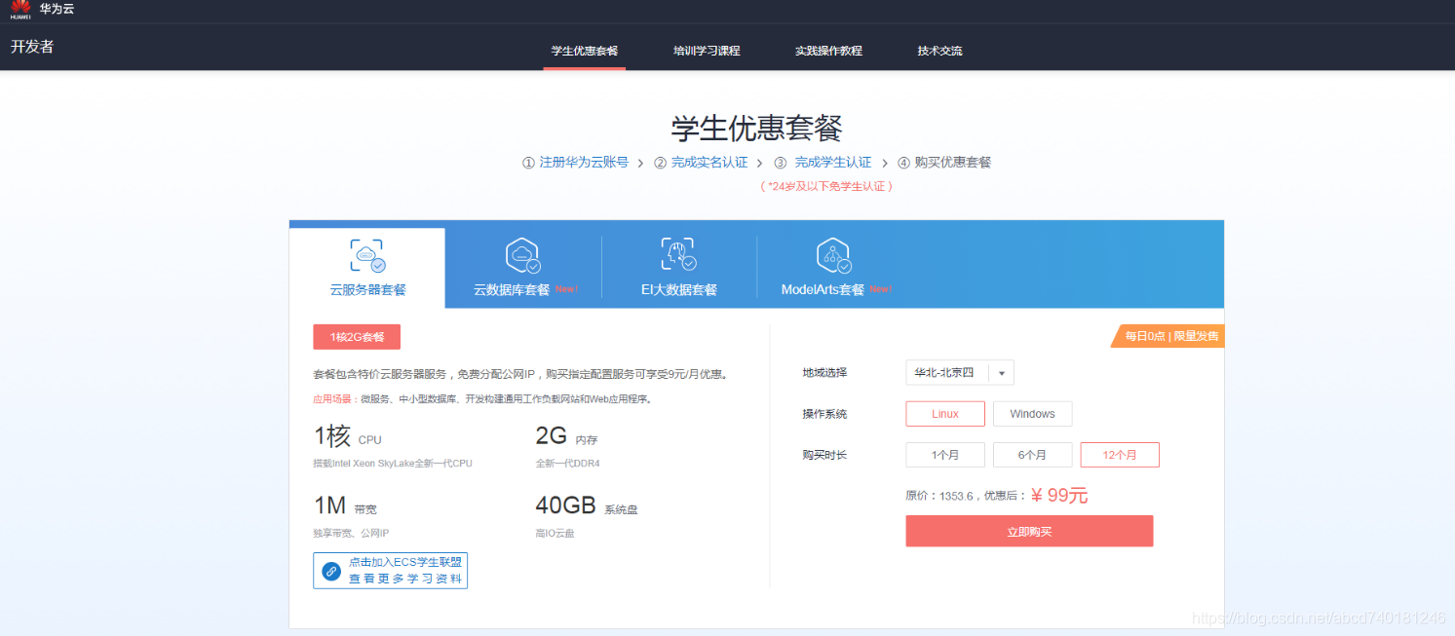Click the 华为云 brand text
The image size is (1455, 636).
[57, 9]
